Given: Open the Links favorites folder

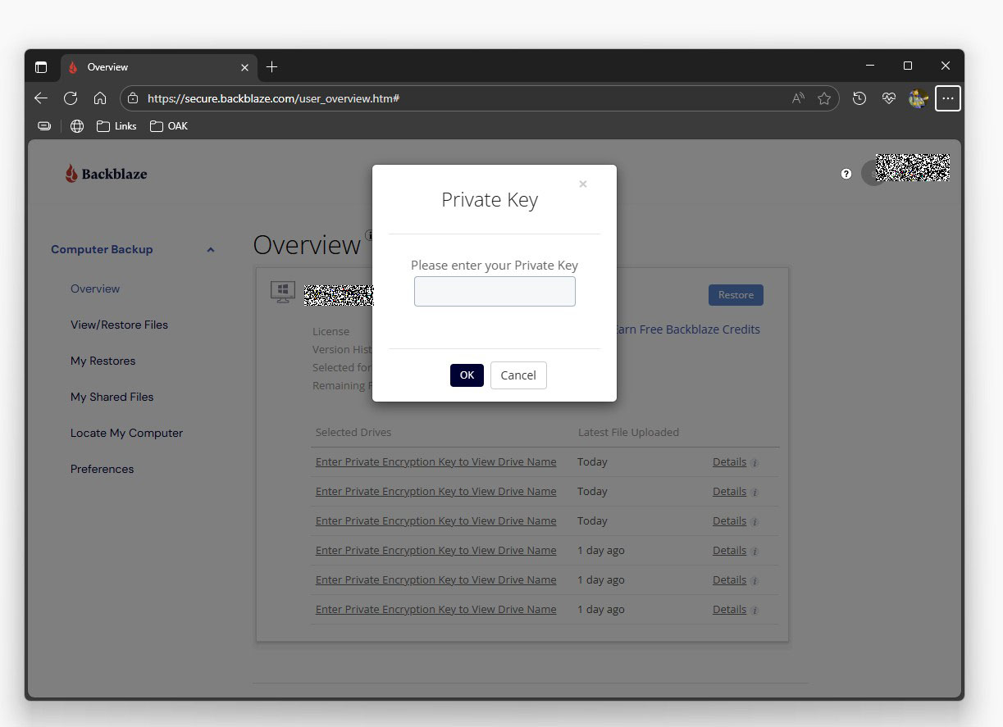Looking at the screenshot, I should point(116,126).
